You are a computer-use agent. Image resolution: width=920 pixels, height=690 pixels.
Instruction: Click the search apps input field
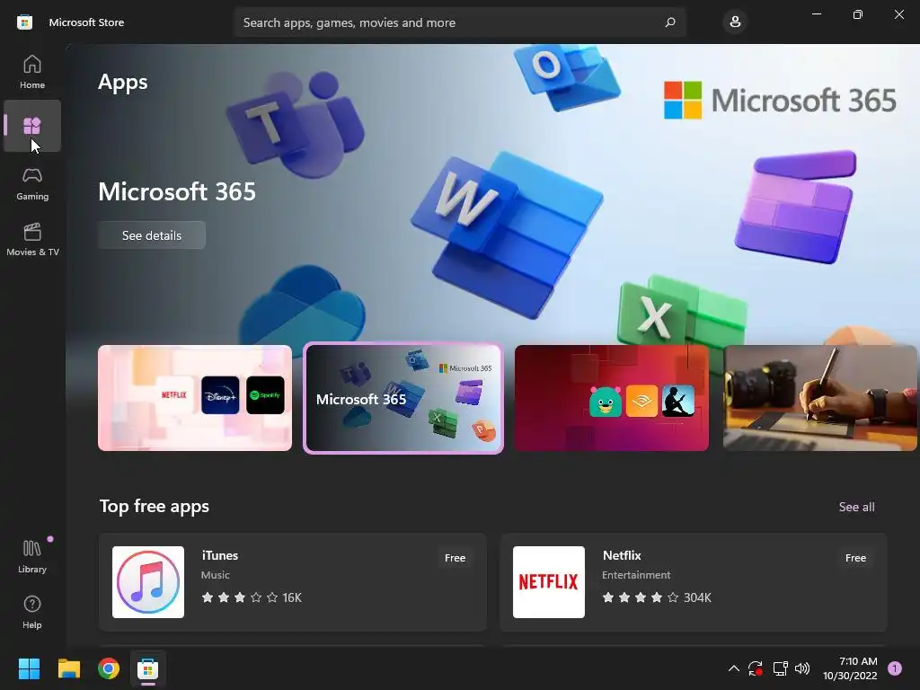click(459, 22)
